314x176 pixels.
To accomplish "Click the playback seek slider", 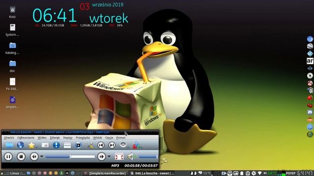I will [70, 156].
